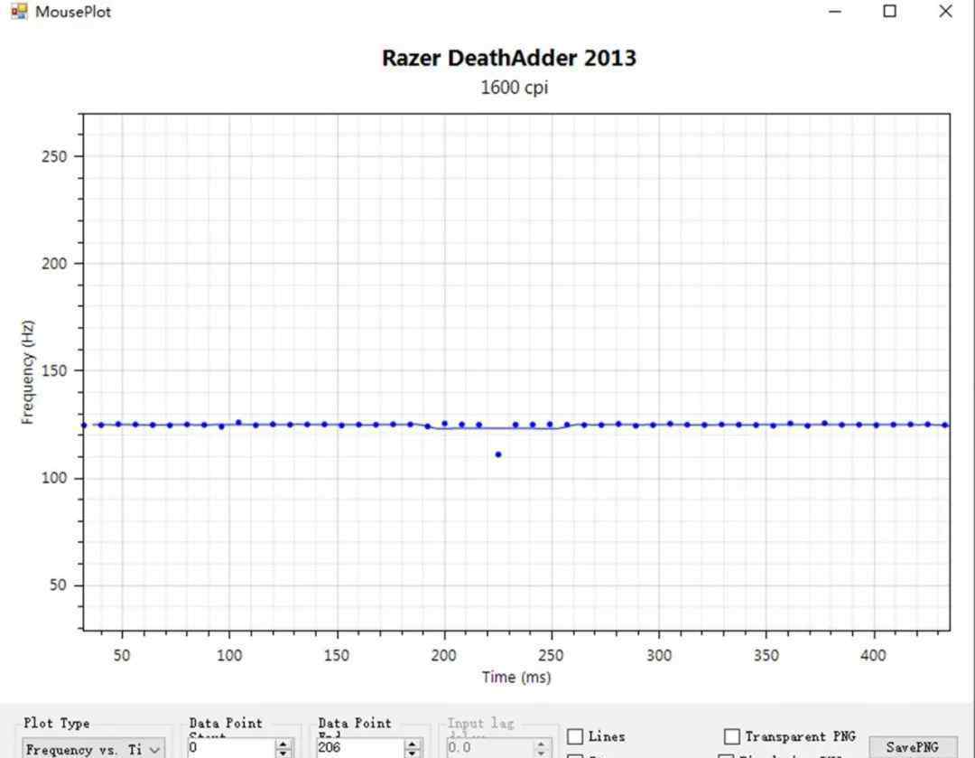This screenshot has height=758, width=975.
Task: Click the 200 label on the frequency axis
Action: point(54,264)
